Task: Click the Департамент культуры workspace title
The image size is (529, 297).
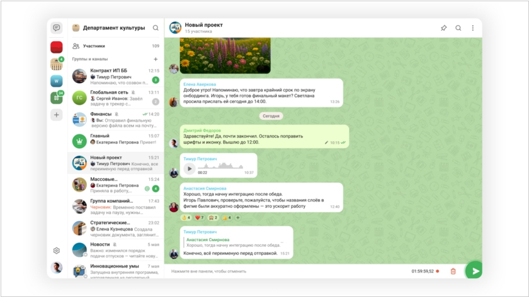Action: coord(114,28)
